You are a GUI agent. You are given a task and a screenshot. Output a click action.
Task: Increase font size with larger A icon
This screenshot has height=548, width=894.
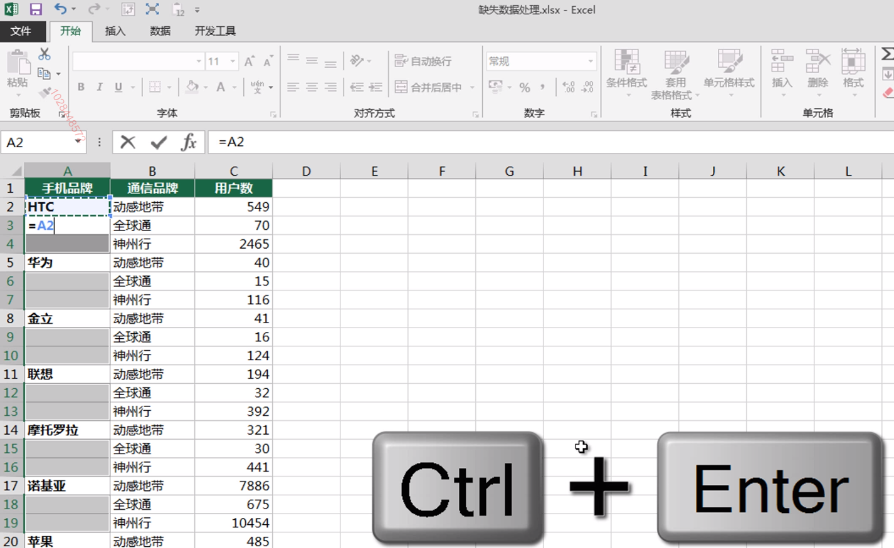pos(249,61)
